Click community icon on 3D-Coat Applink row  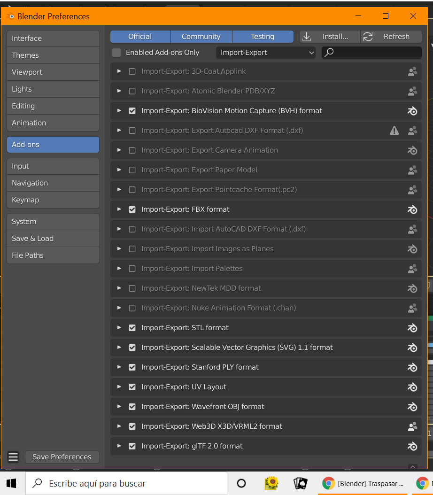point(412,71)
